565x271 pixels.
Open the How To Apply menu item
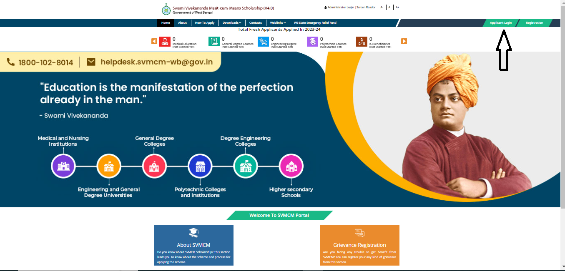tap(205, 23)
